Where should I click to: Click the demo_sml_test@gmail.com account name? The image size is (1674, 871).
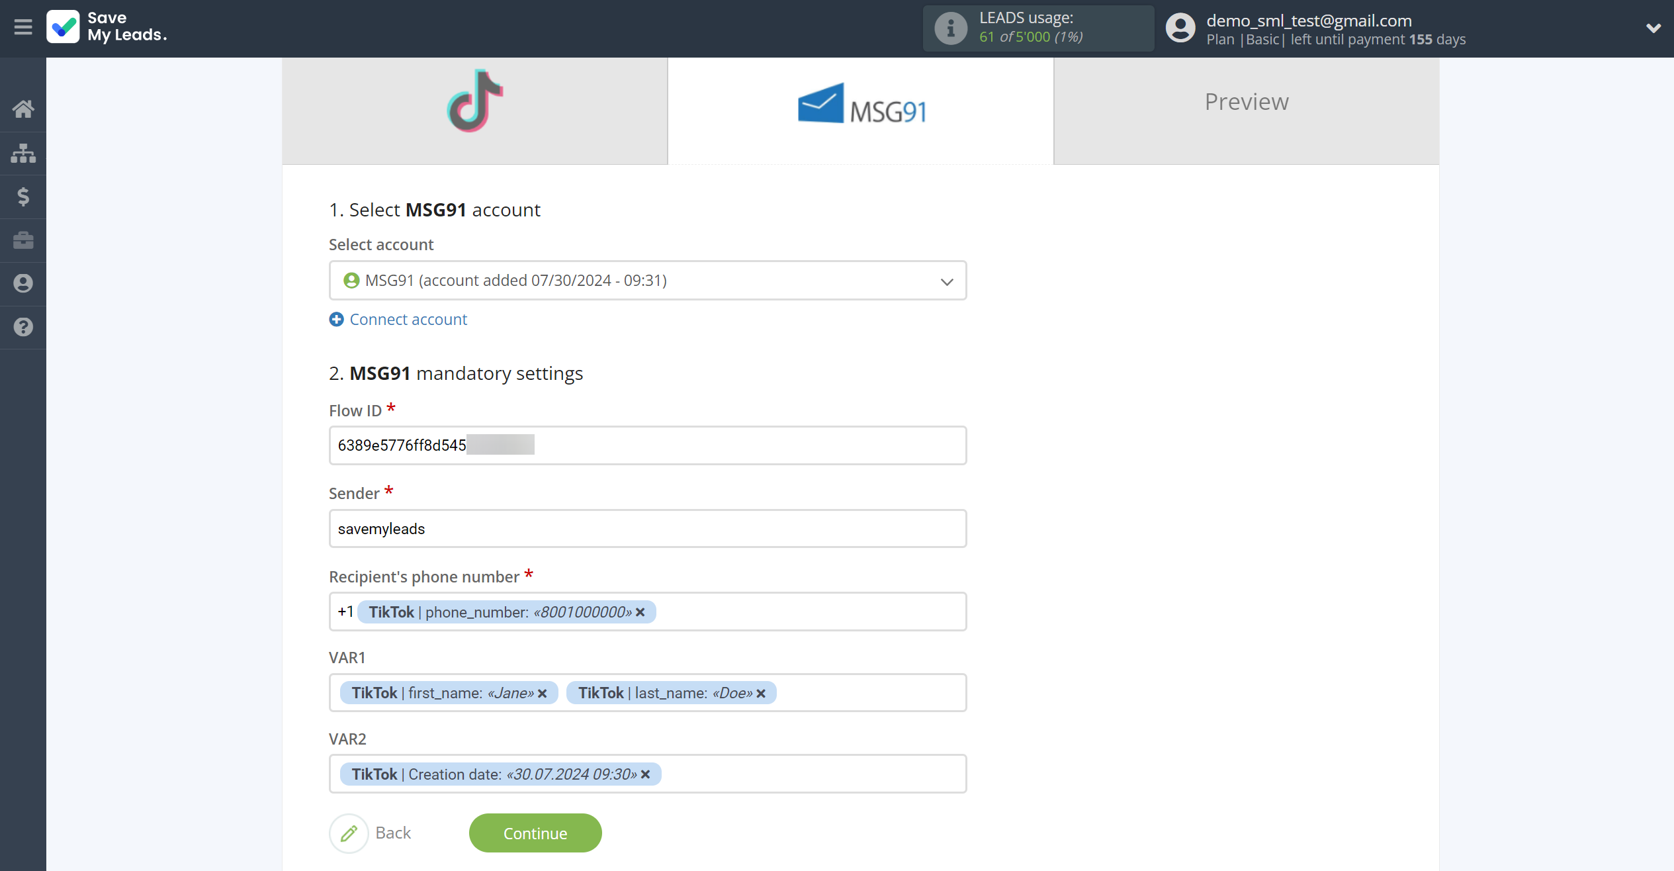[1309, 21]
